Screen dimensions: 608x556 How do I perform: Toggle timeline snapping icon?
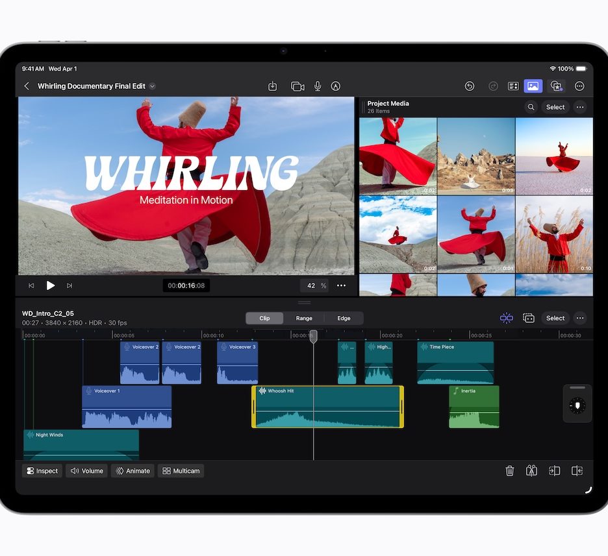[x=506, y=318]
